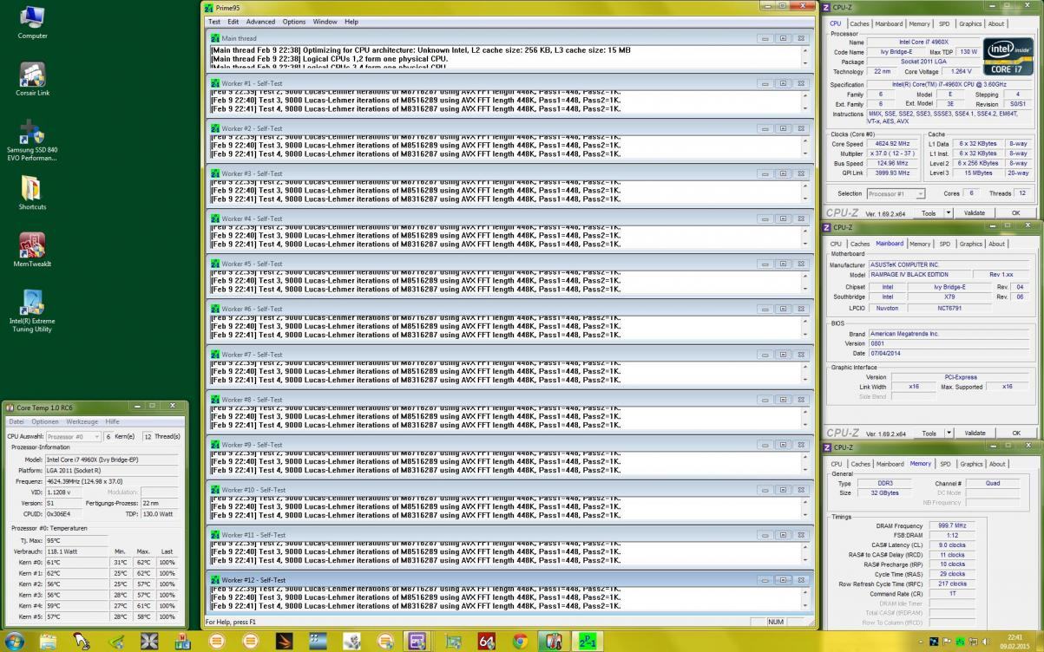This screenshot has width=1044, height=652.
Task: Click the RAMPAGE IV BLACK EDITION model field
Action: pyautogui.click(x=920, y=274)
